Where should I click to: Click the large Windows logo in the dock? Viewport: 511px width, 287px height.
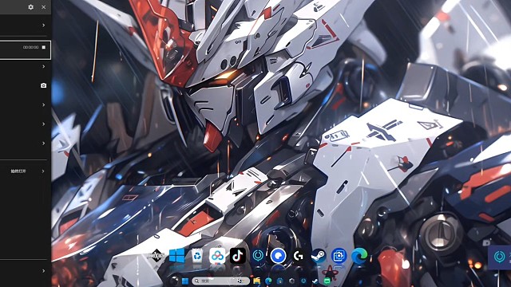click(177, 255)
